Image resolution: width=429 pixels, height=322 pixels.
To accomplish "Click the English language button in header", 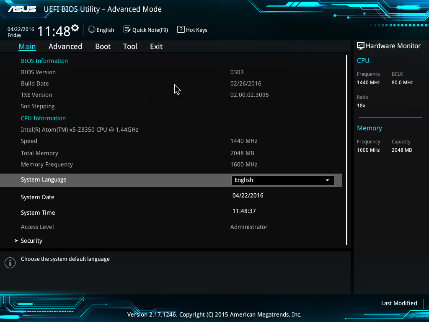I will (x=101, y=30).
